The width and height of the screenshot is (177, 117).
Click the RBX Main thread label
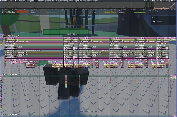click(8, 12)
